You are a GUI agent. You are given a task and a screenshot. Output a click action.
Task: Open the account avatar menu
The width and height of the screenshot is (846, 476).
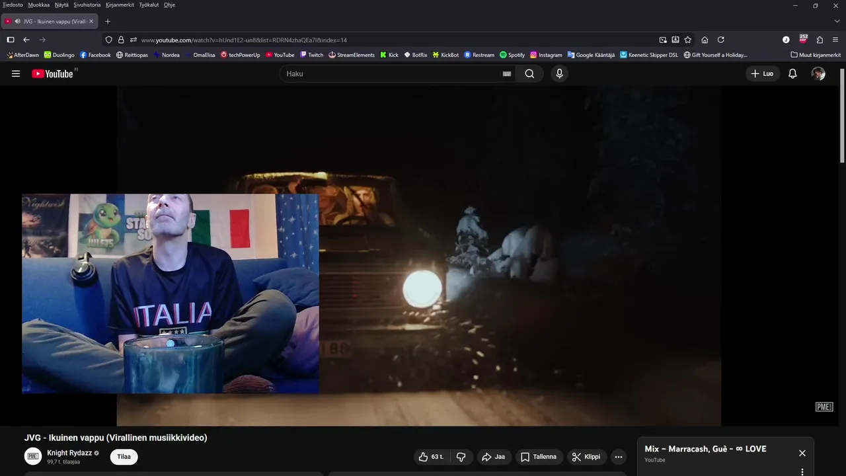point(818,74)
